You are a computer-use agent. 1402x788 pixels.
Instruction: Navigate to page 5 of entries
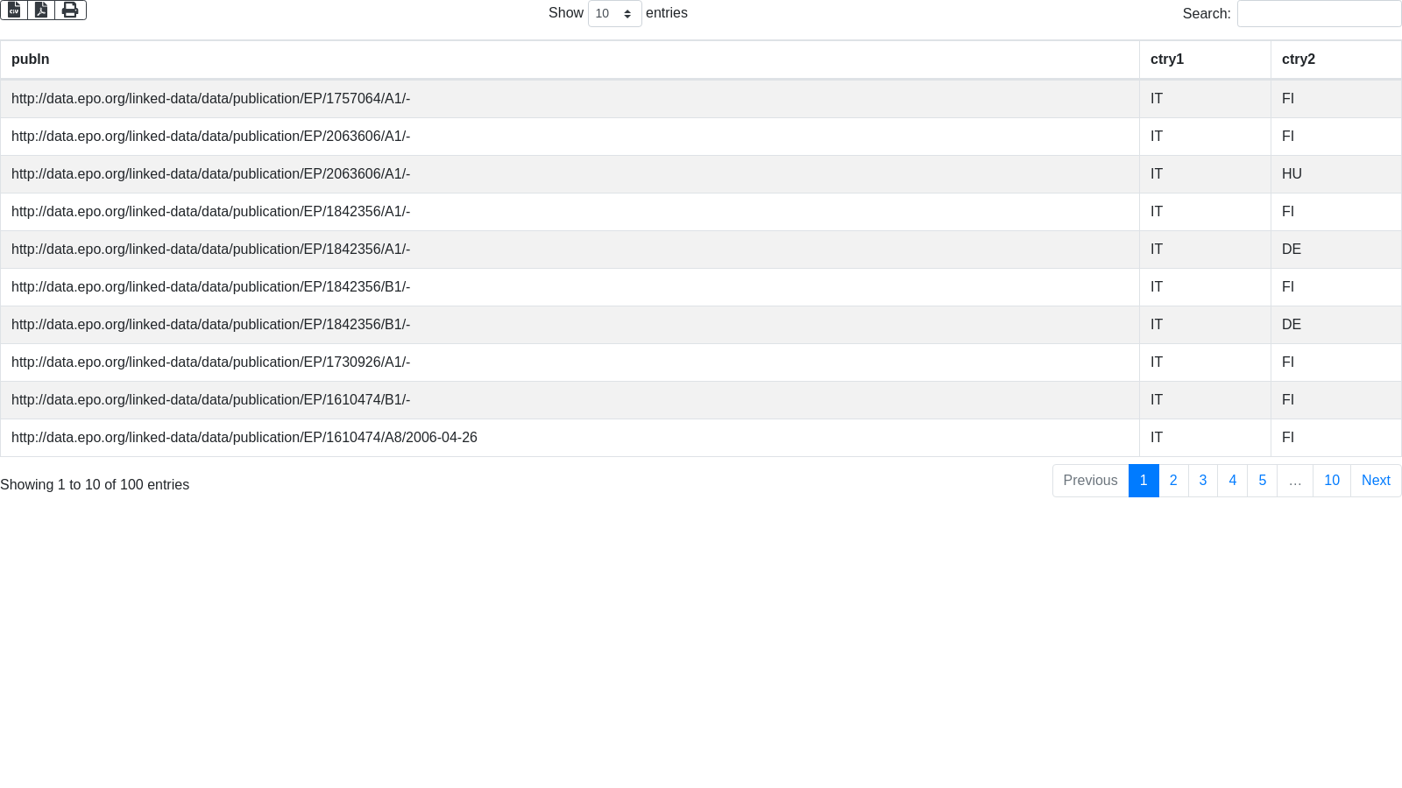pyautogui.click(x=1262, y=481)
